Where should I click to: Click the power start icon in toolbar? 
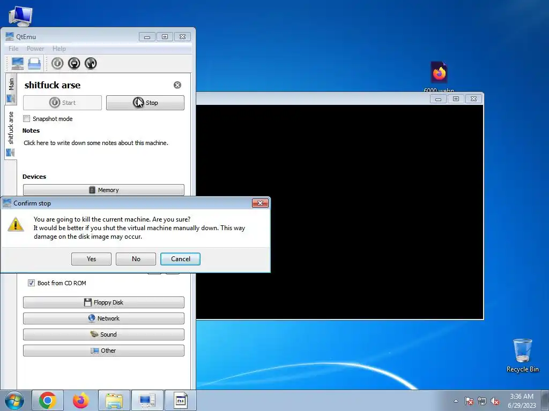point(57,63)
